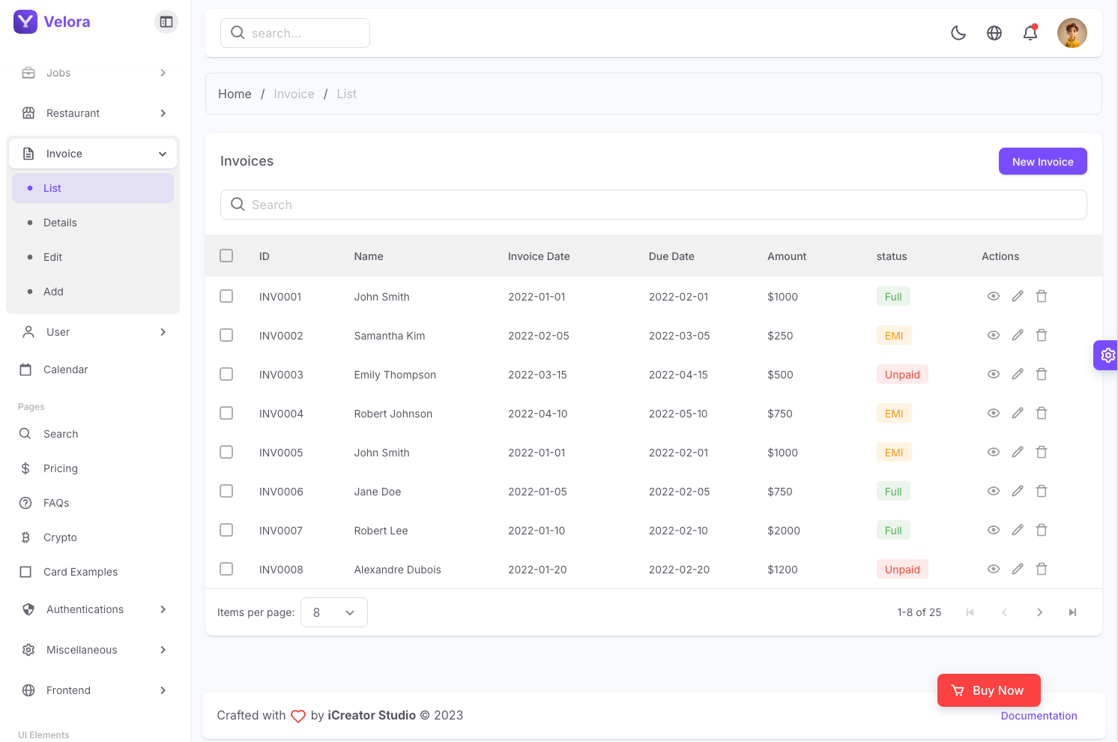View invoice INV0001 with eye icon
1118x742 pixels.
pos(994,296)
